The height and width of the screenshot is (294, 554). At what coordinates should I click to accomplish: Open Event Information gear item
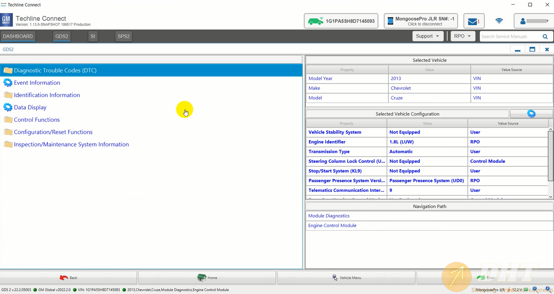[37, 83]
